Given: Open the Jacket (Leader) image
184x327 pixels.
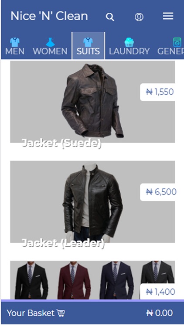Looking at the screenshot, I should coord(92,202).
